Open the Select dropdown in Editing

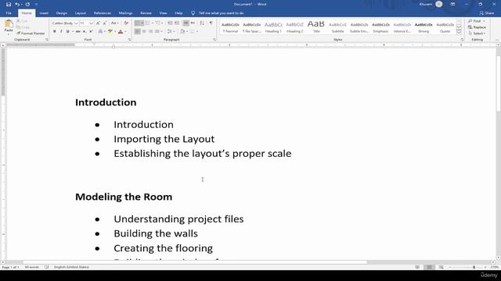pos(477,34)
